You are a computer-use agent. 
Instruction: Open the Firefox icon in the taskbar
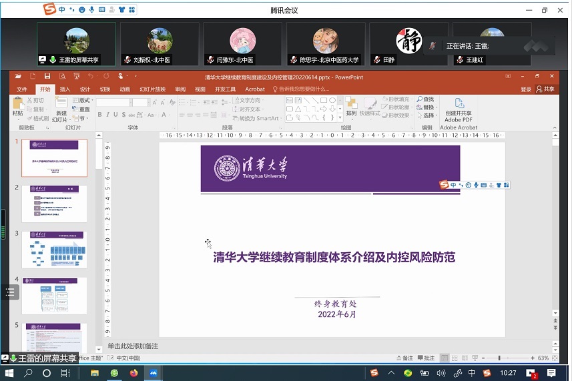pos(133,373)
